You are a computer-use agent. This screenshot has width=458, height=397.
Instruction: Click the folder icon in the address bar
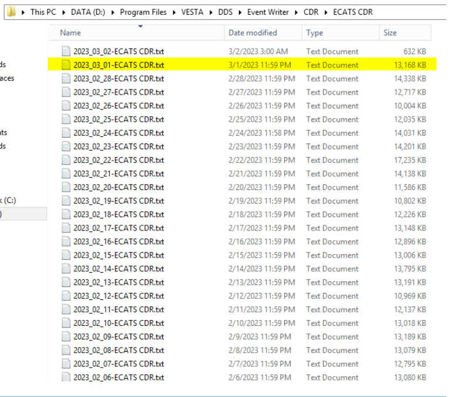click(11, 12)
